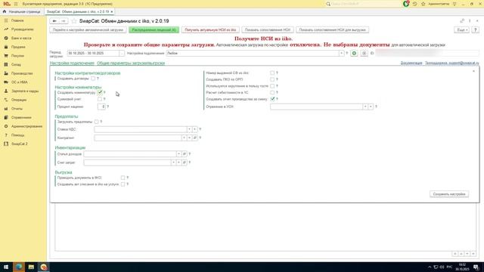Click open-form icon in Контрагент field
Screen dimensions: 484x272
click(x=195, y=138)
